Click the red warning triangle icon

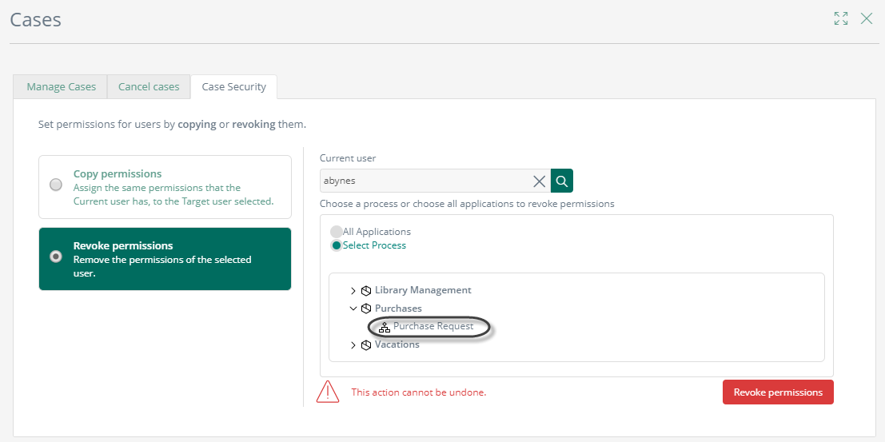327,392
